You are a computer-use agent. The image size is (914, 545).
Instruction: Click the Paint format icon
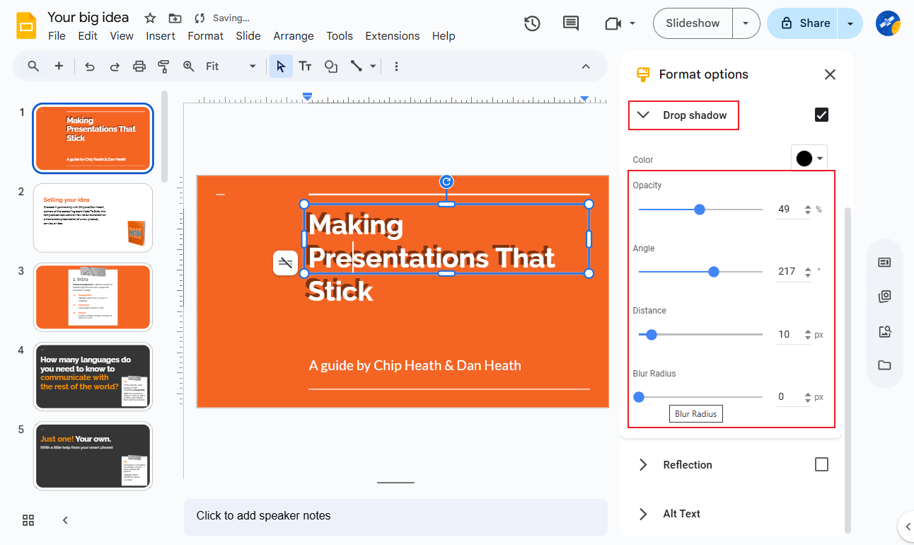[x=163, y=66]
